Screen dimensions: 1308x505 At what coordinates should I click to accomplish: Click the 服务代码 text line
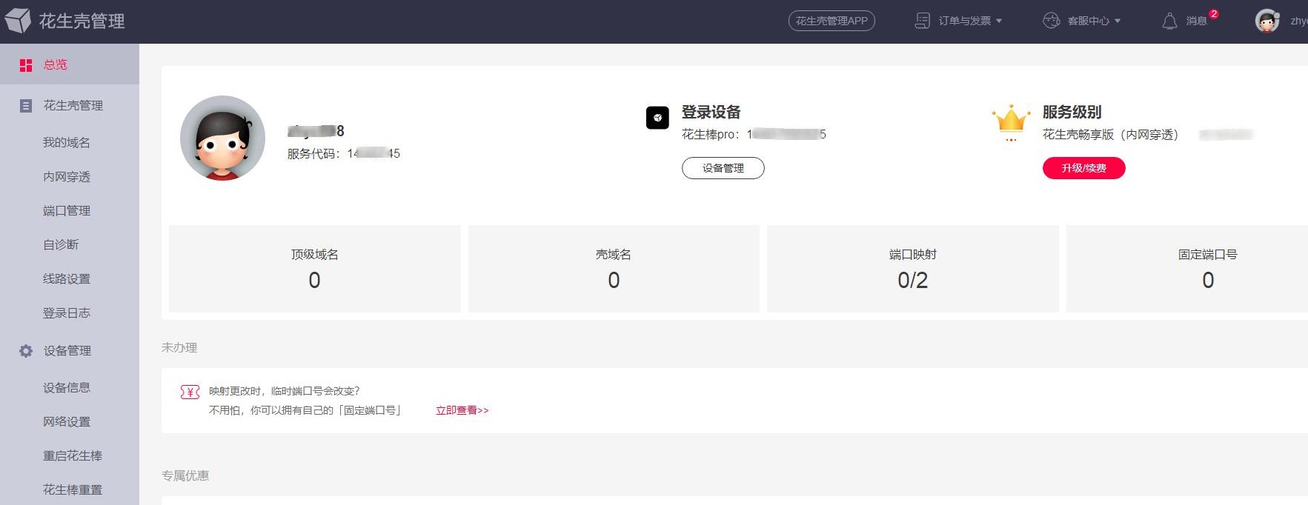344,153
